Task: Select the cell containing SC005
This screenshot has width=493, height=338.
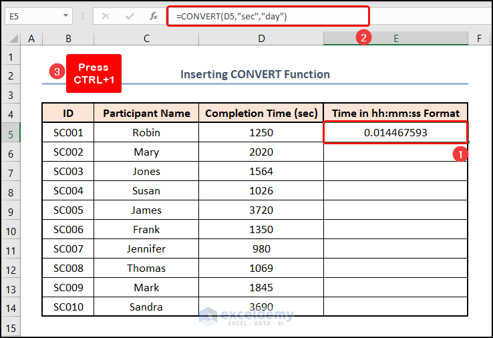Action: click(68, 210)
